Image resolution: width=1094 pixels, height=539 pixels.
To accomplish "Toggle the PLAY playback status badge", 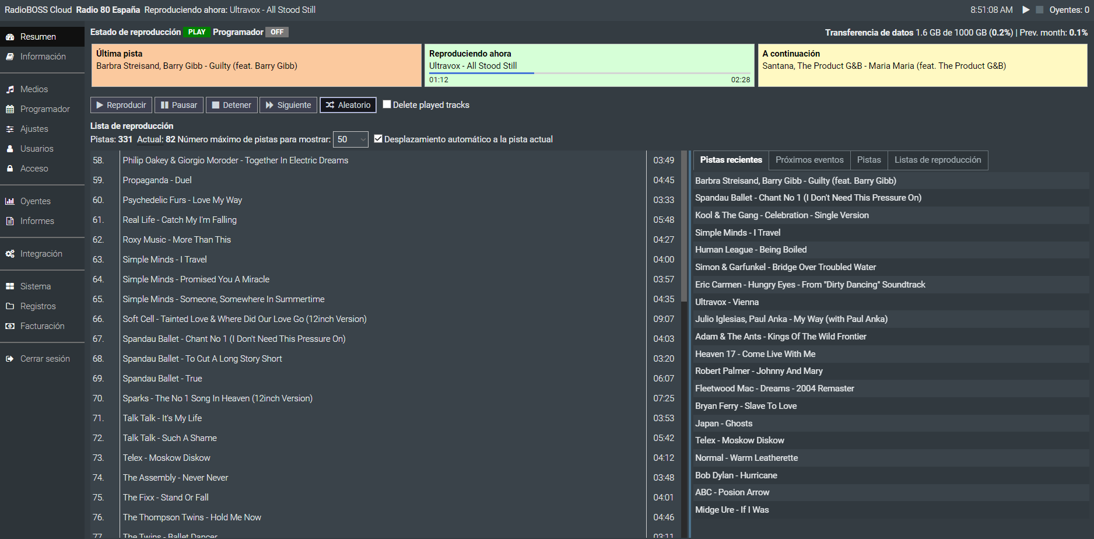I will tap(197, 32).
